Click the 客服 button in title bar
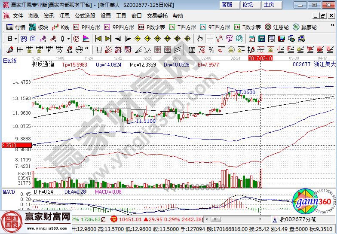The image size is (337, 234). tap(230, 5)
